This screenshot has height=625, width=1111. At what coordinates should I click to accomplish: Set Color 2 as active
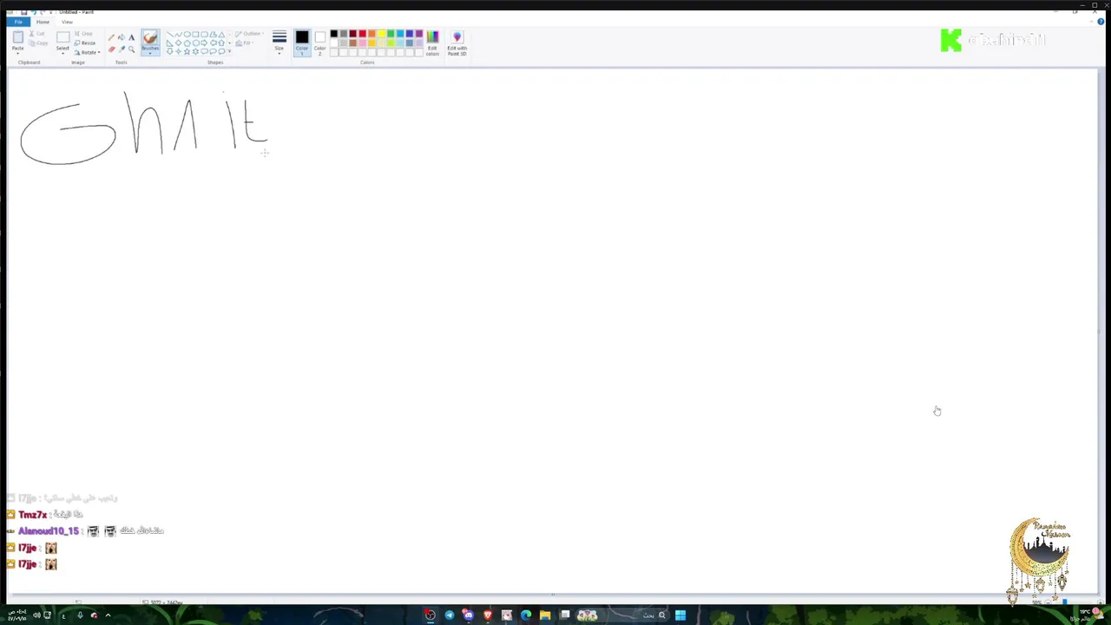(319, 43)
